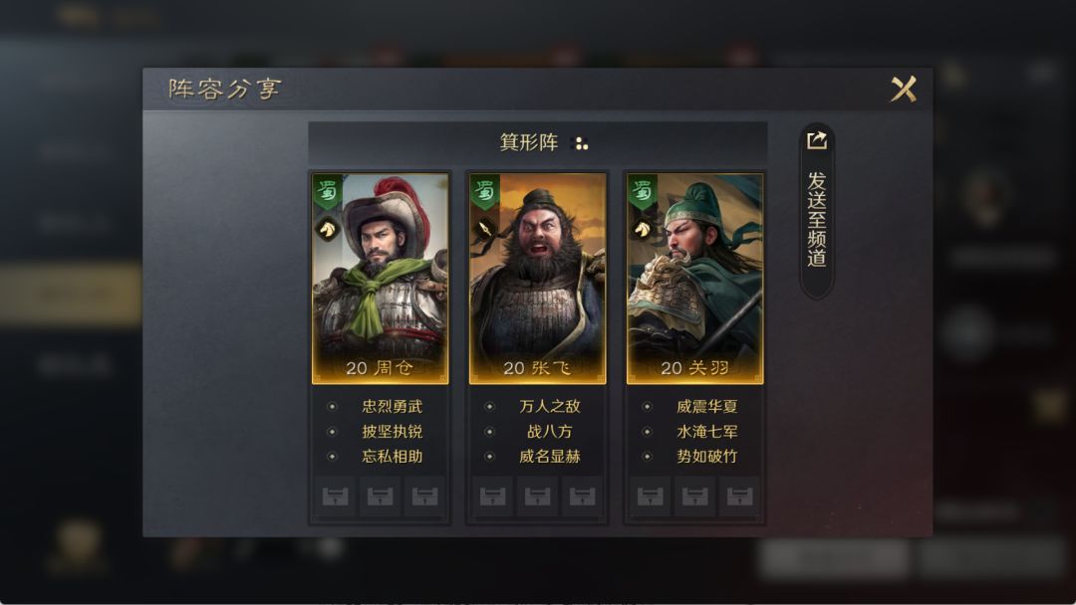
Task: View the 忠烈勇武 skill
Action: click(392, 406)
